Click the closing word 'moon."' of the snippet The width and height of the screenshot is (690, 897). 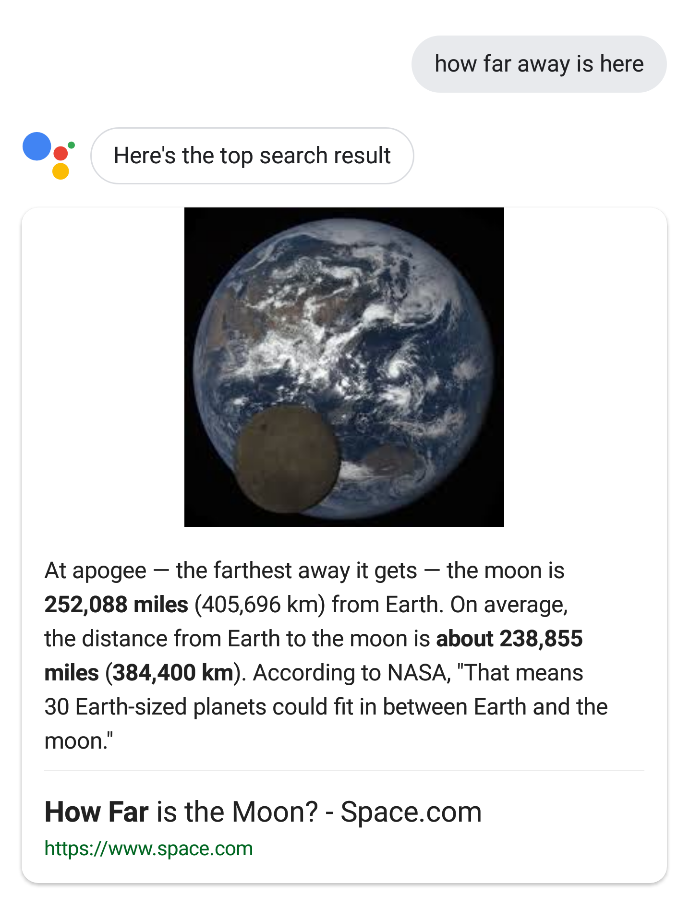point(79,741)
